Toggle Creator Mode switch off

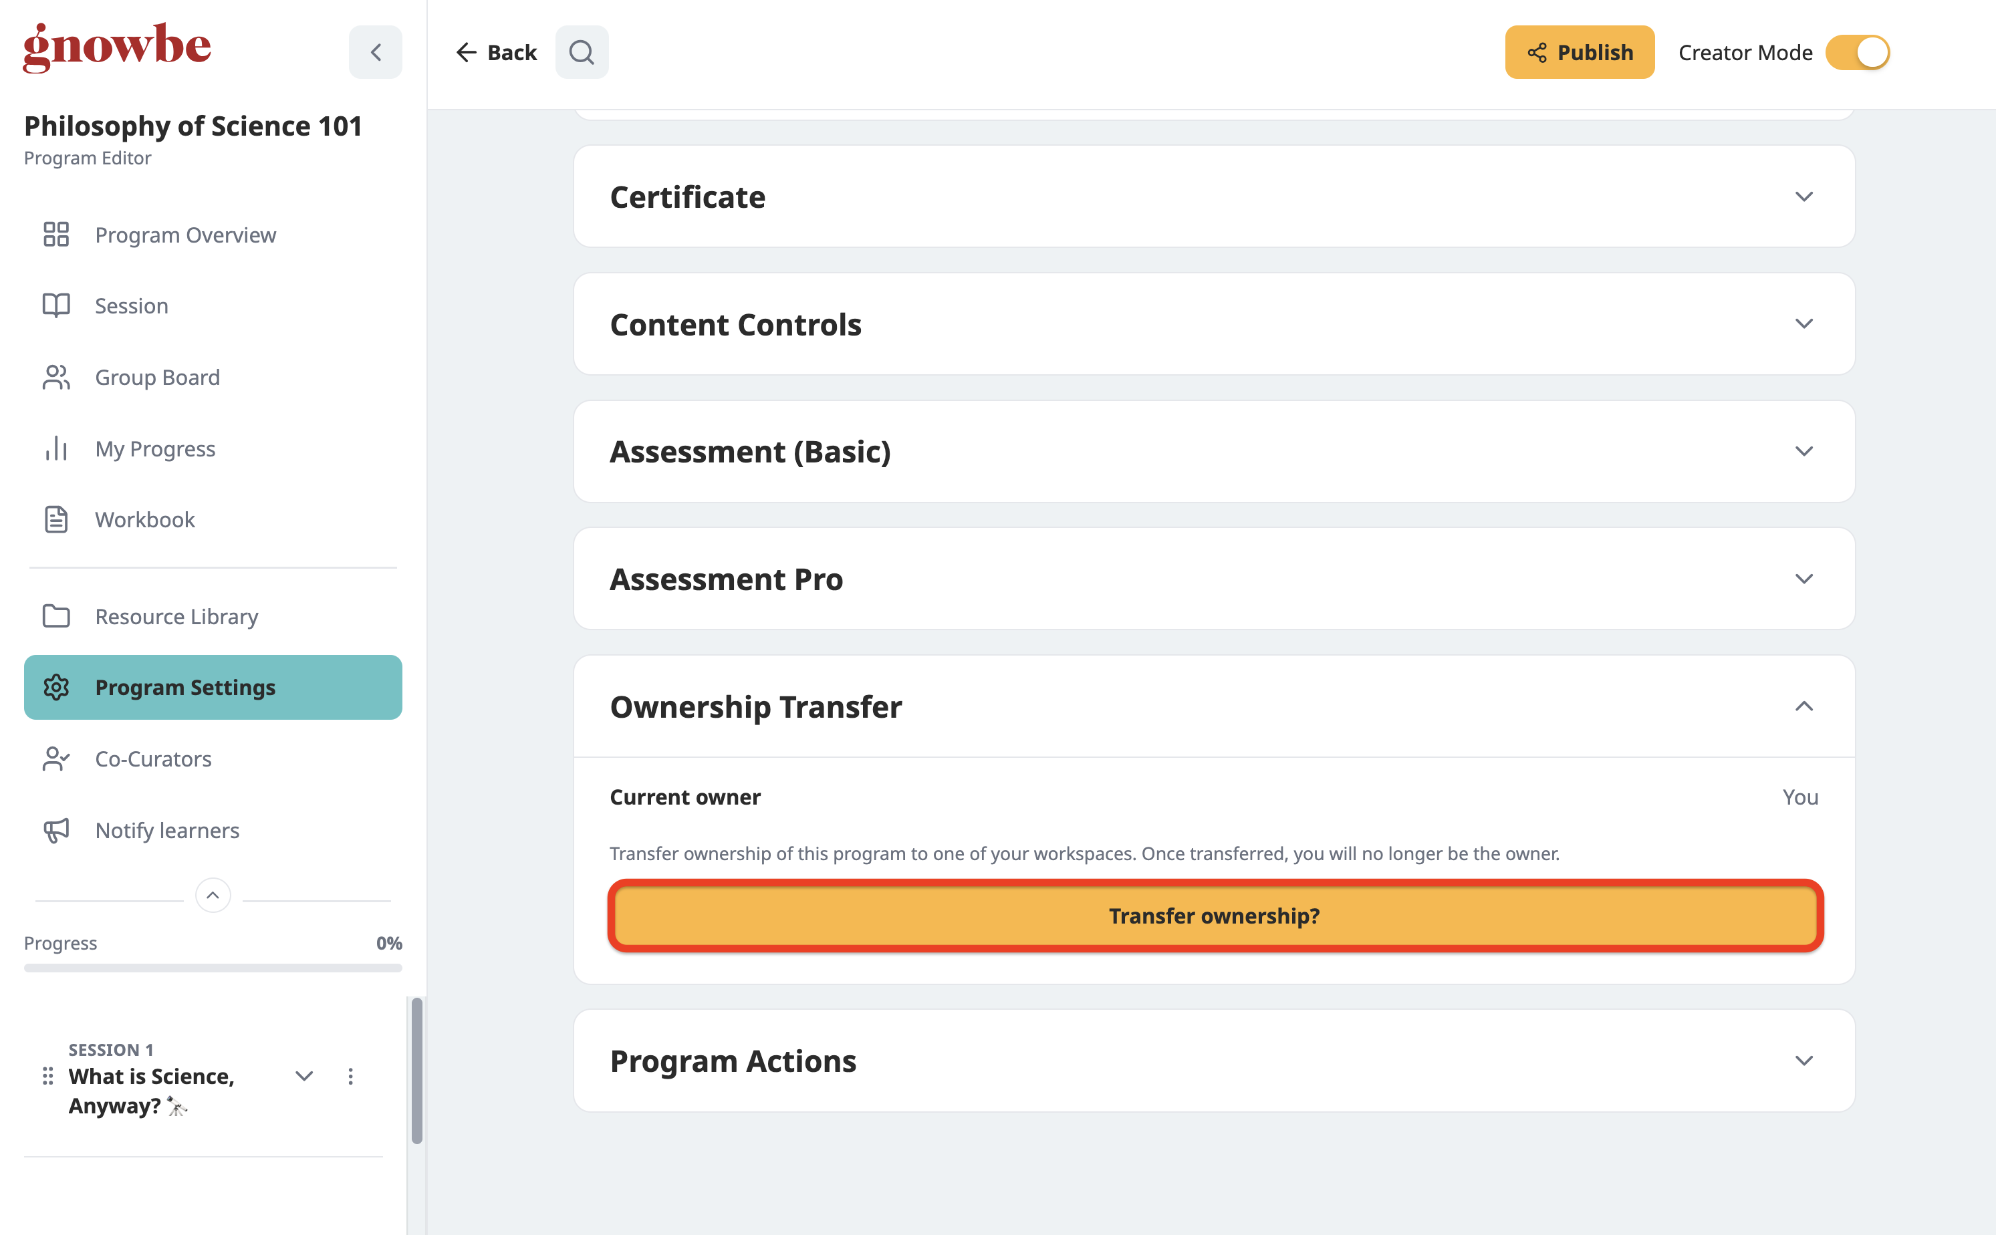(1858, 52)
